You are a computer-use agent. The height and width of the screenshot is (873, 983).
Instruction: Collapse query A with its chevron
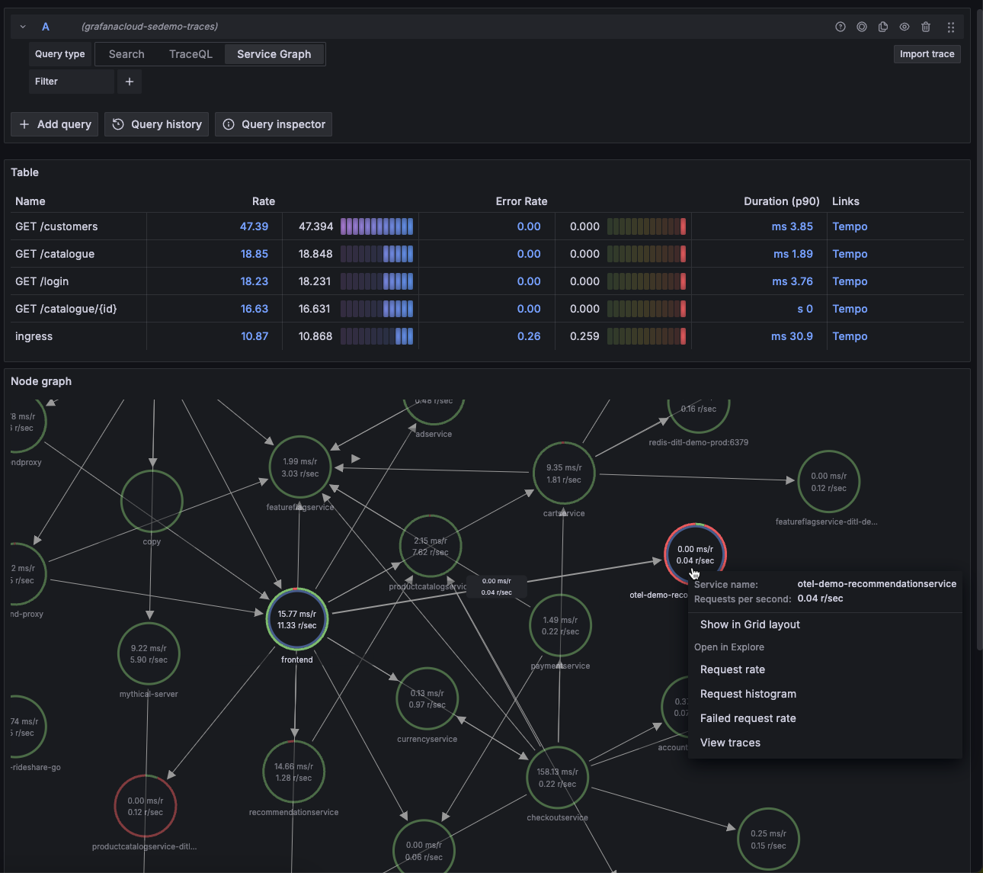[x=22, y=26]
